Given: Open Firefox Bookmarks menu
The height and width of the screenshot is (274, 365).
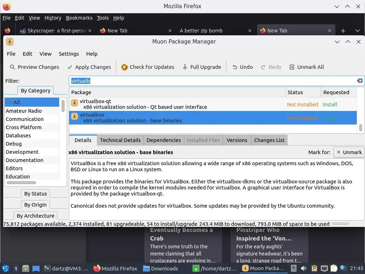Looking at the screenshot, I should 79,18.
